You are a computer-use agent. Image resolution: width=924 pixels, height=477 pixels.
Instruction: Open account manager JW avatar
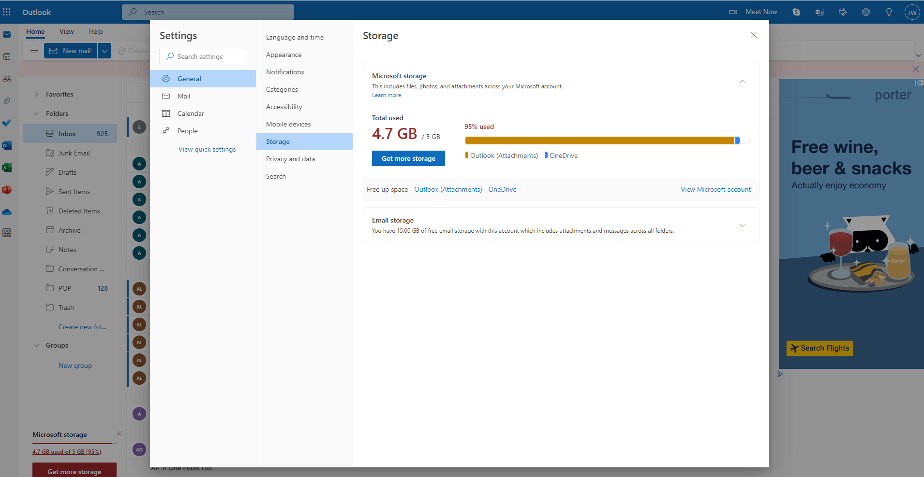pyautogui.click(x=912, y=12)
